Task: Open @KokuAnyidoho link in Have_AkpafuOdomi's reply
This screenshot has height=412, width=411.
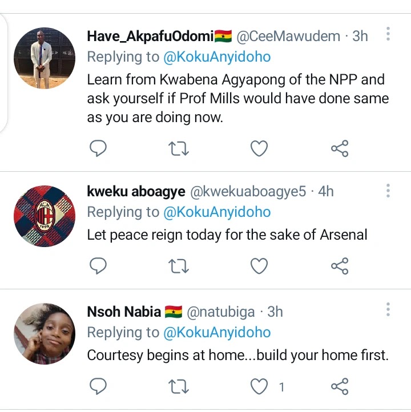Action: (x=217, y=56)
